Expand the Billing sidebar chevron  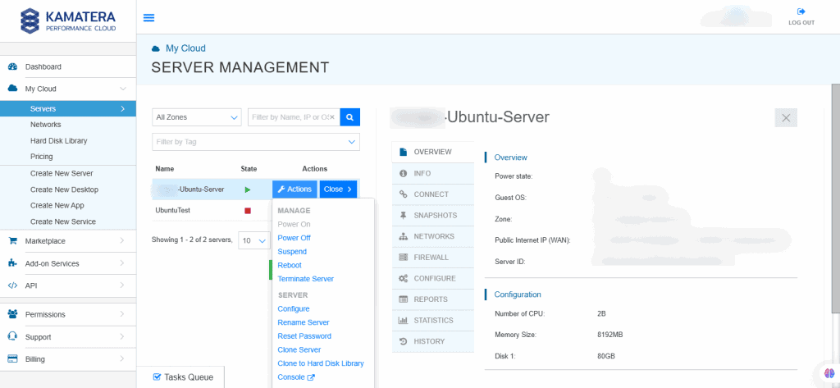(x=123, y=359)
